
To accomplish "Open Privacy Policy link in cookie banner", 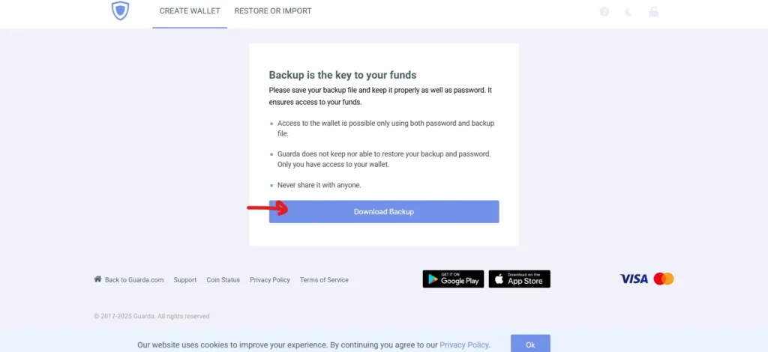I will 463,345.
